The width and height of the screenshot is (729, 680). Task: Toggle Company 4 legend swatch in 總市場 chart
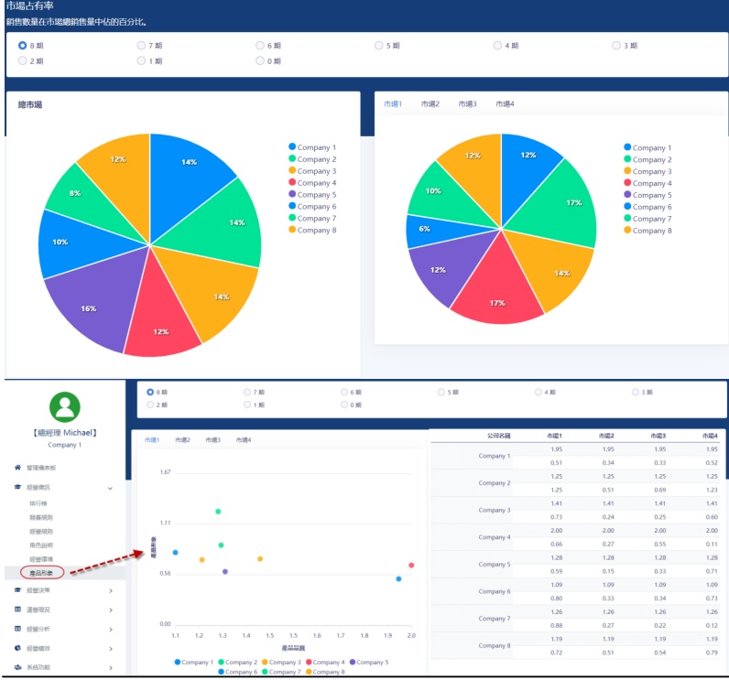[x=292, y=183]
